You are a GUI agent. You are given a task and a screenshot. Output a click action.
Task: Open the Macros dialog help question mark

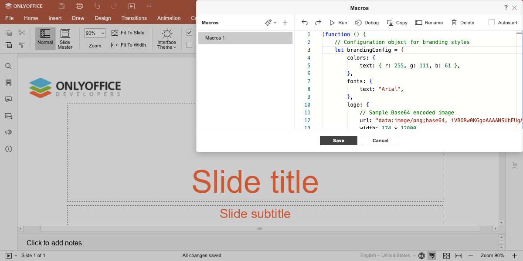tap(506, 7)
